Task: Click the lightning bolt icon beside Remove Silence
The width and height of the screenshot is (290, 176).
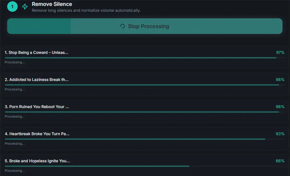Action: pos(25,7)
